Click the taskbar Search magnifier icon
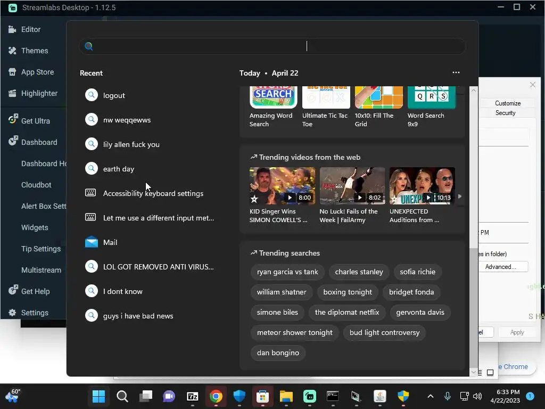The image size is (545, 409). tap(122, 396)
